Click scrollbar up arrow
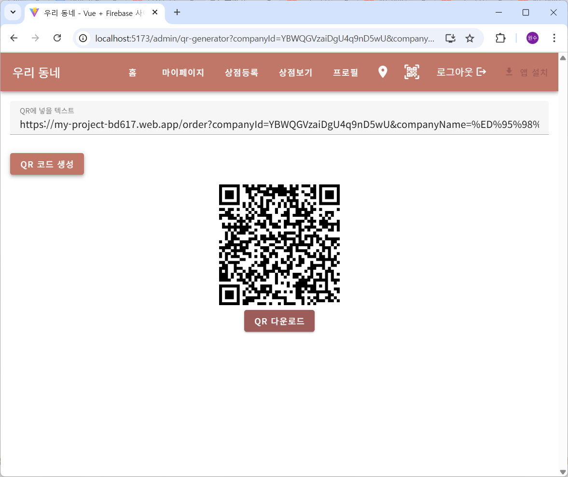This screenshot has height=477, width=568. [x=563, y=57]
